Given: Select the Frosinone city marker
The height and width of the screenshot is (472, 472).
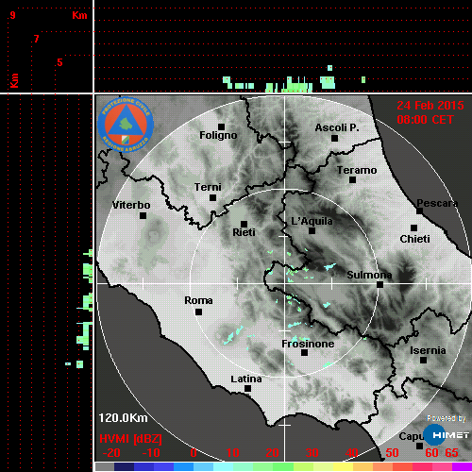Looking at the screenshot, I should 304,353.
